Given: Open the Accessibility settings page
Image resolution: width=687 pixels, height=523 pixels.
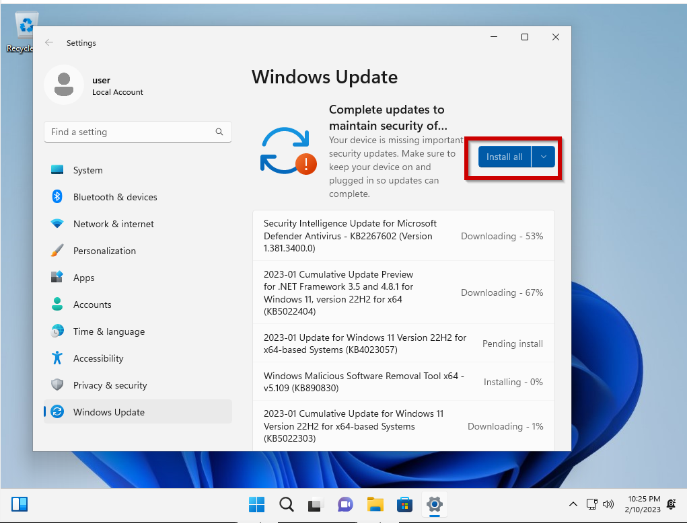Looking at the screenshot, I should (138, 358).
